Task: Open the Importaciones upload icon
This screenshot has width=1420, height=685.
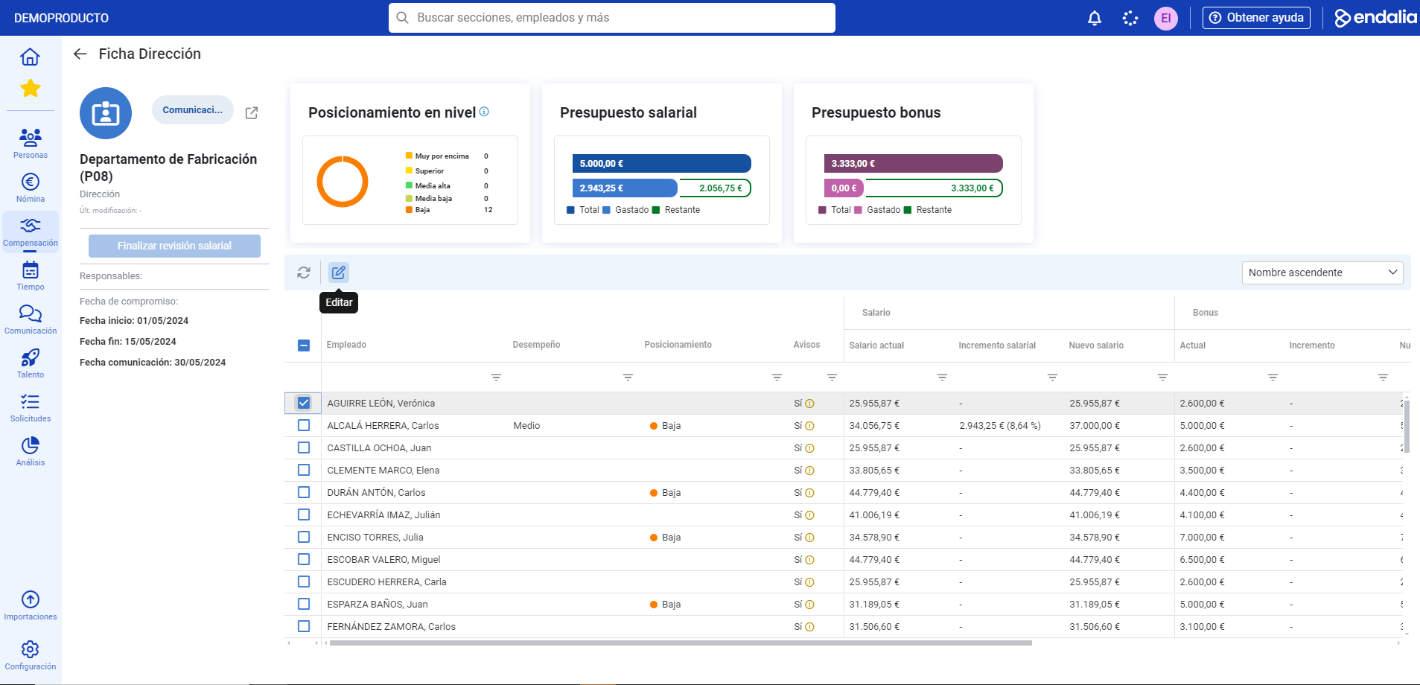Action: click(31, 599)
